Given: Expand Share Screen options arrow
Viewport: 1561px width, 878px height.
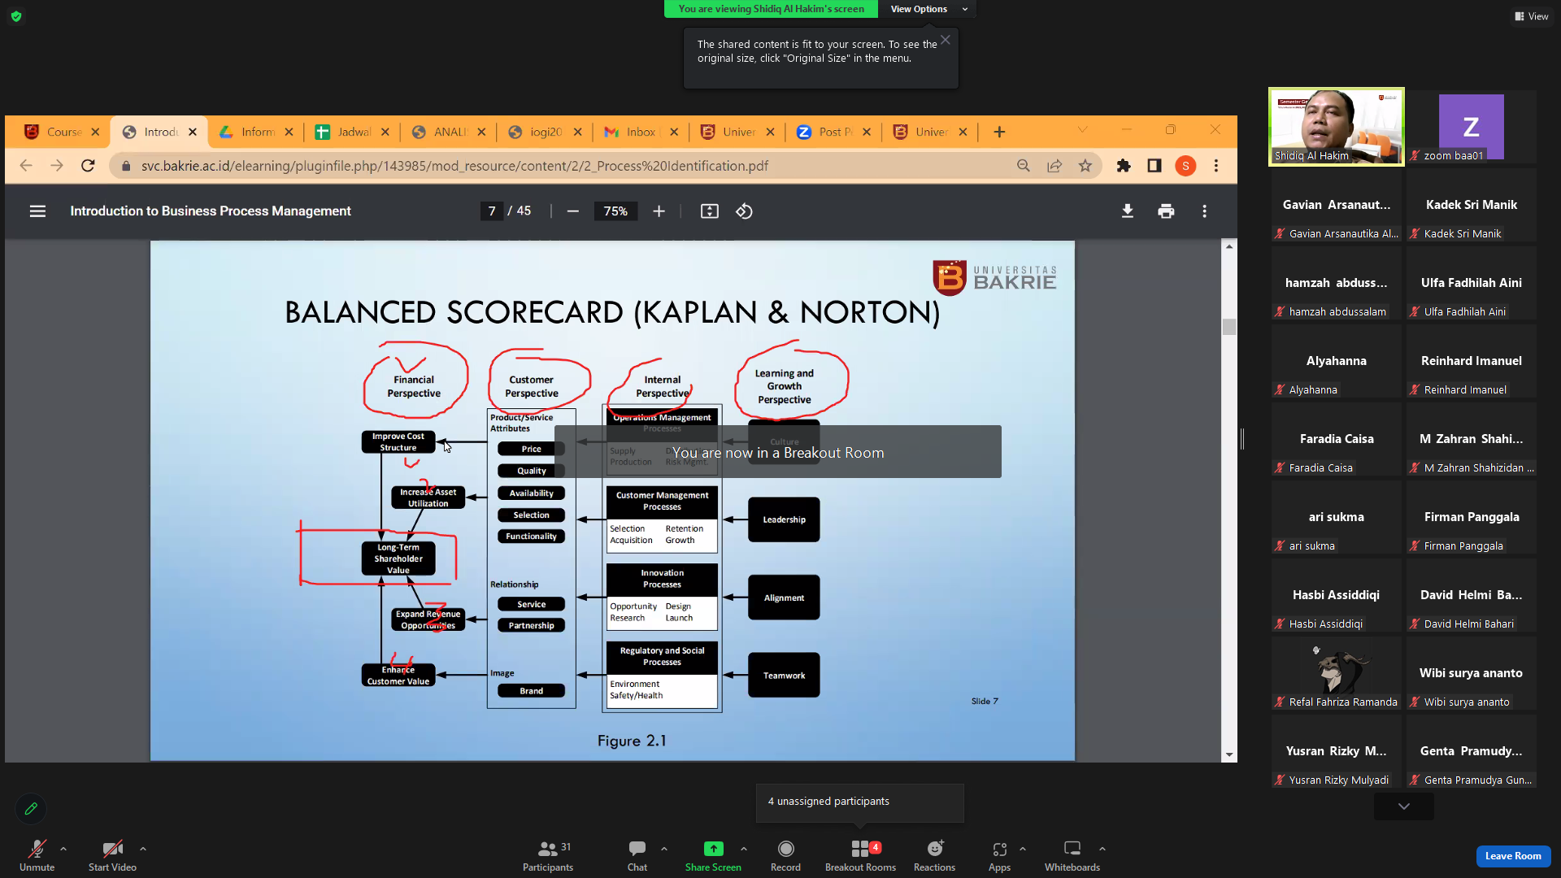Looking at the screenshot, I should coord(744,849).
